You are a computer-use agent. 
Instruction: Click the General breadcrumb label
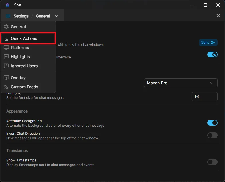43,16
